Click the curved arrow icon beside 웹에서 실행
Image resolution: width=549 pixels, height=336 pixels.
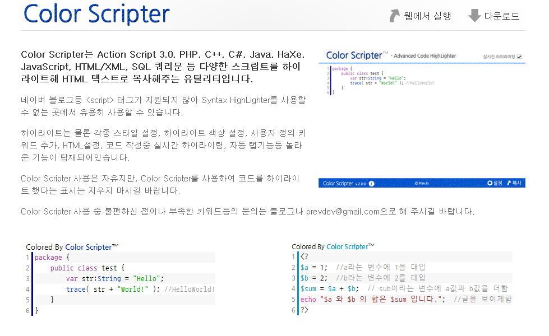(x=395, y=16)
